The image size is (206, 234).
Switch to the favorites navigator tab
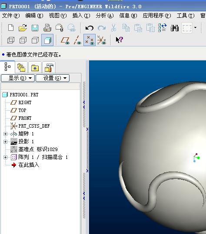pos(35,67)
